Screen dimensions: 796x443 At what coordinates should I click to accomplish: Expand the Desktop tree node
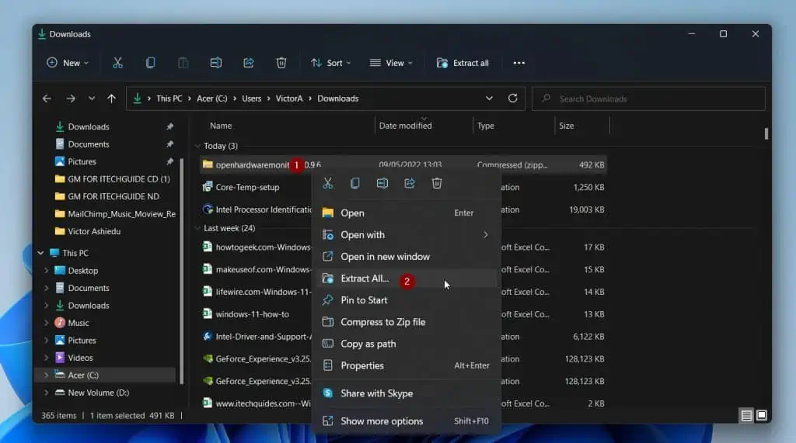46,271
